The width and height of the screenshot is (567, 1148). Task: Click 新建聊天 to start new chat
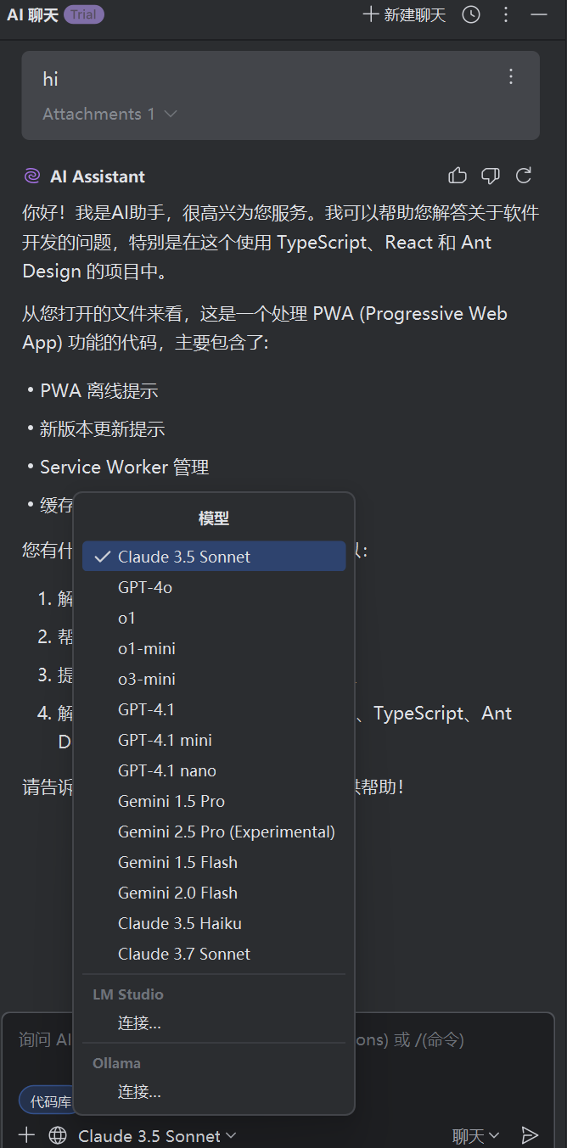click(x=404, y=14)
